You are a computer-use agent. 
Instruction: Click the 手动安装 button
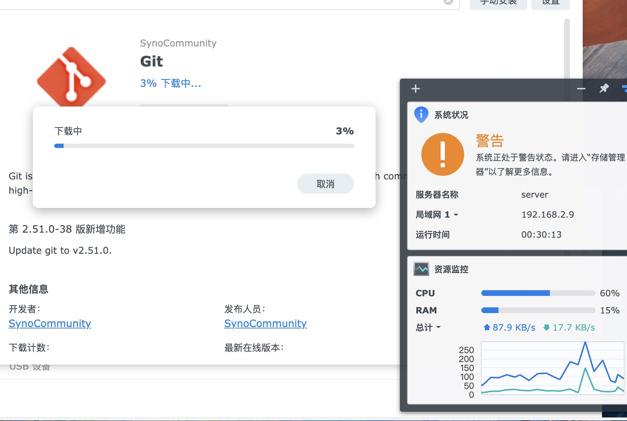[x=498, y=4]
